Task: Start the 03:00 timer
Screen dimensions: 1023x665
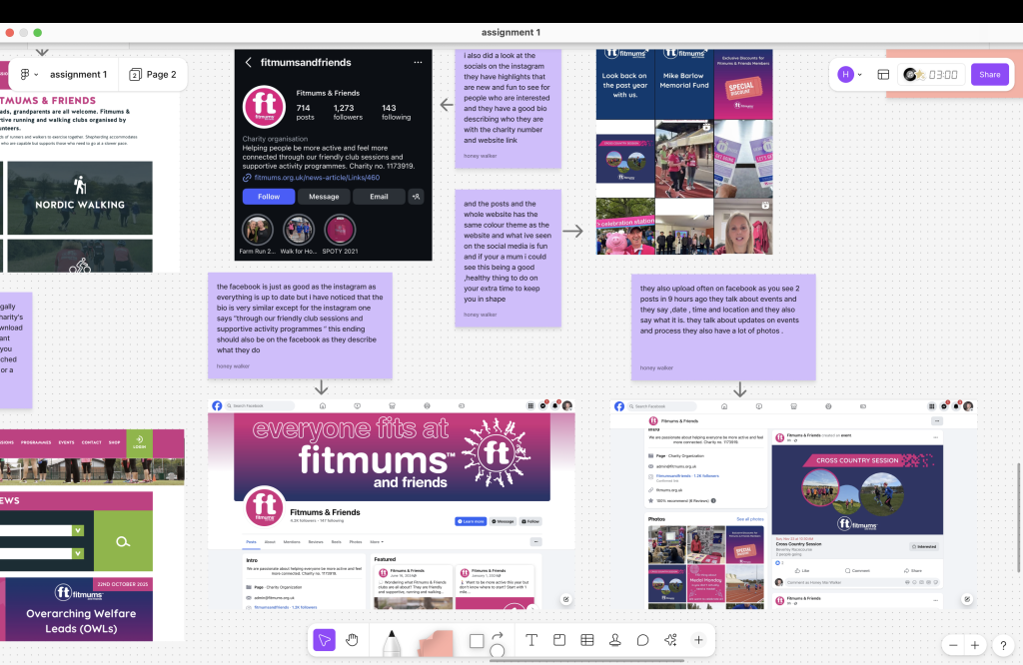Action: (x=933, y=74)
